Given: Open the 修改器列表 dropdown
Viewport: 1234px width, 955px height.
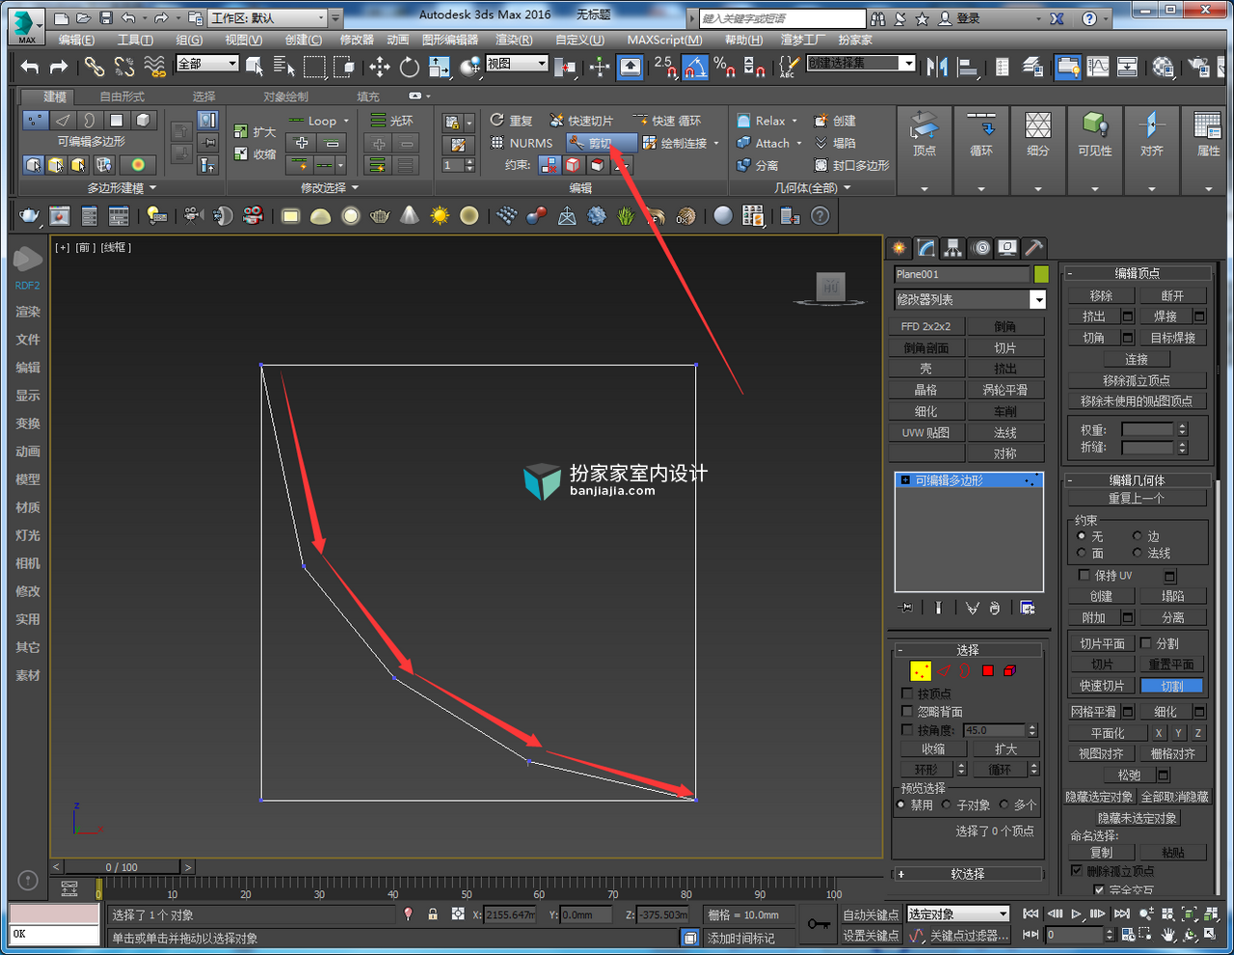Looking at the screenshot, I should (970, 300).
